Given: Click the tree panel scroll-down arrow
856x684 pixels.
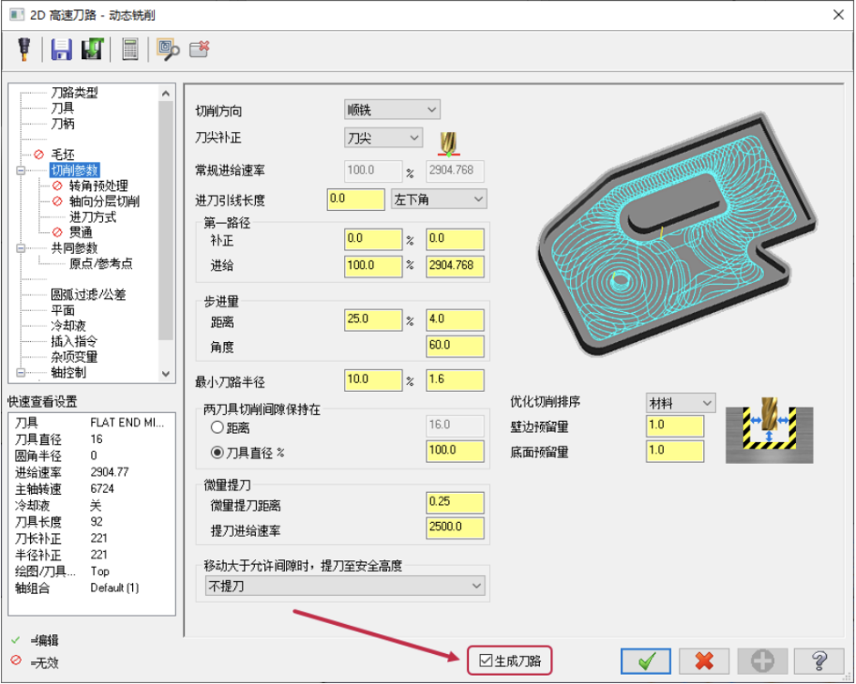Looking at the screenshot, I should click(x=166, y=374).
